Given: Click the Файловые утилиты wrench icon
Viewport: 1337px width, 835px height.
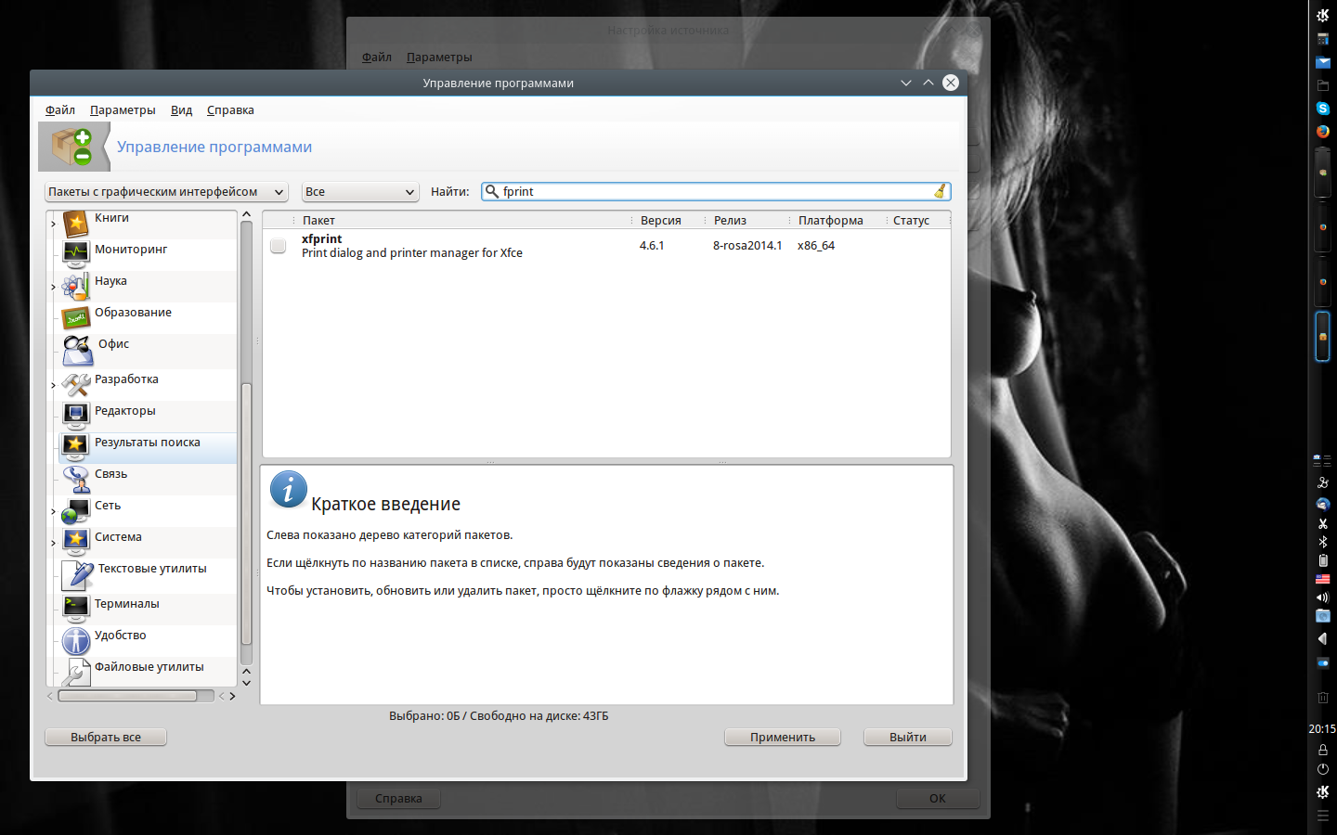Looking at the screenshot, I should (x=75, y=672).
